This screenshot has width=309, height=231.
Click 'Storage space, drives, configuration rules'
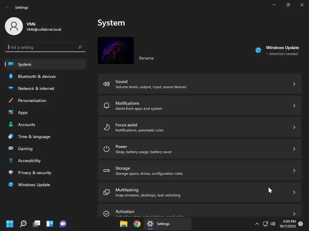tap(149, 174)
